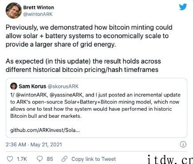The height and width of the screenshot is (164, 193).
Task: Click the main tweet text about bitcoin minting
Action: 89,48
